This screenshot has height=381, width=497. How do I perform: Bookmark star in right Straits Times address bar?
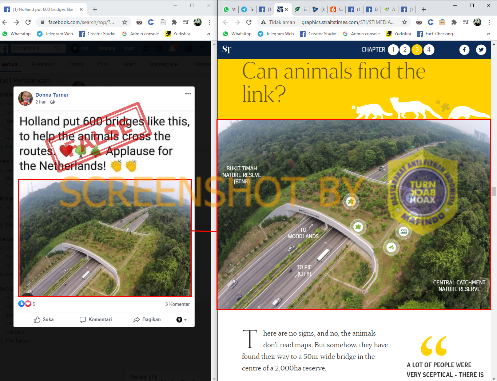405,22
